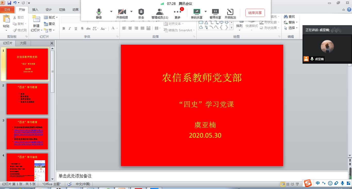352x189 pixels.
Task: Pause screen sharing
Action: pyautogui.click(x=215, y=13)
